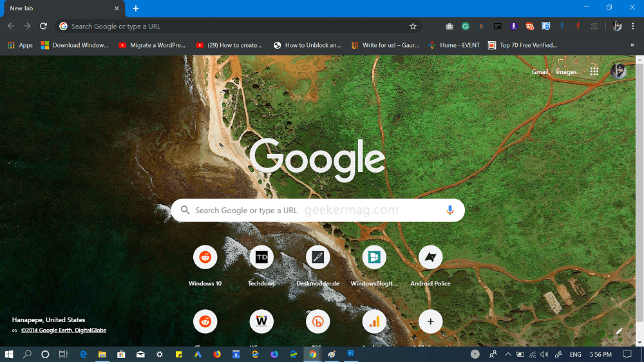Open the Top 70 Free Verified bookmark
Viewport: 644px width, 362px height.
coord(522,45)
